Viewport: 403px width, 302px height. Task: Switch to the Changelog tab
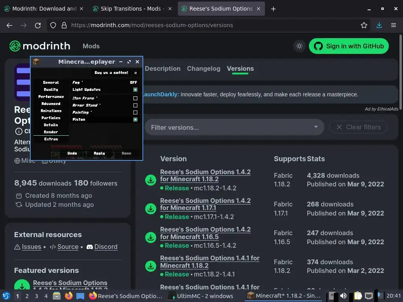click(x=203, y=68)
